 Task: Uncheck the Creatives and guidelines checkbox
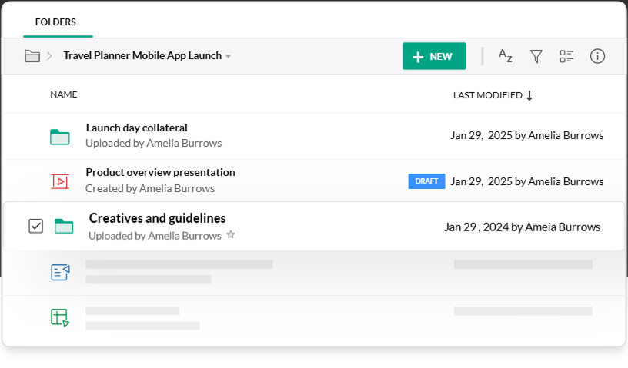coord(35,226)
